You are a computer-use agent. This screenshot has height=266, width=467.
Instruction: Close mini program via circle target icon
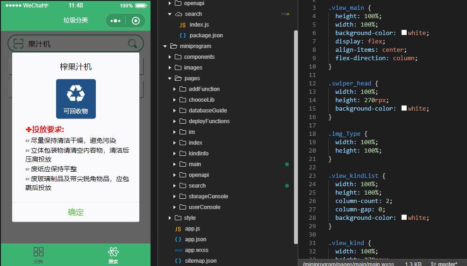[136, 21]
